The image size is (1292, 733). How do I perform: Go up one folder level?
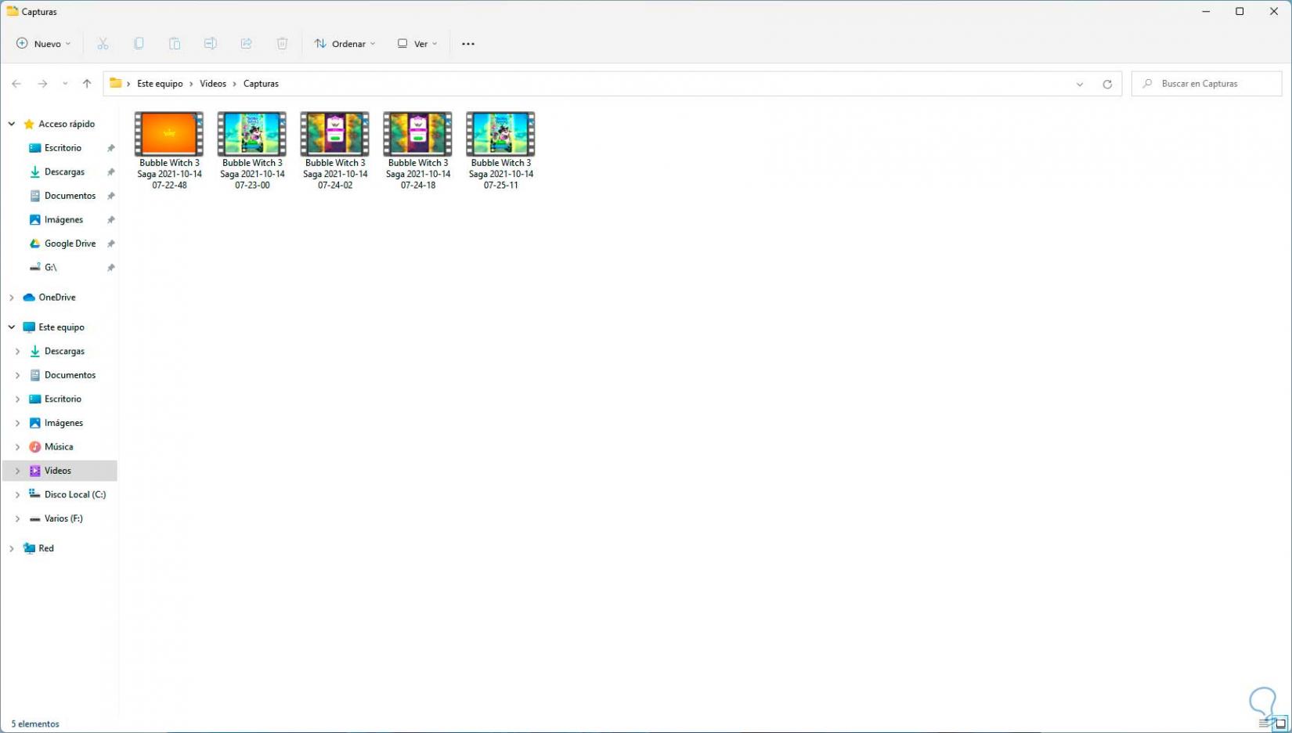(x=87, y=84)
